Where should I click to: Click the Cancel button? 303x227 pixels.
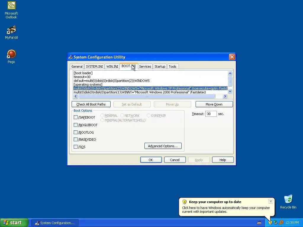pyautogui.click(x=175, y=160)
